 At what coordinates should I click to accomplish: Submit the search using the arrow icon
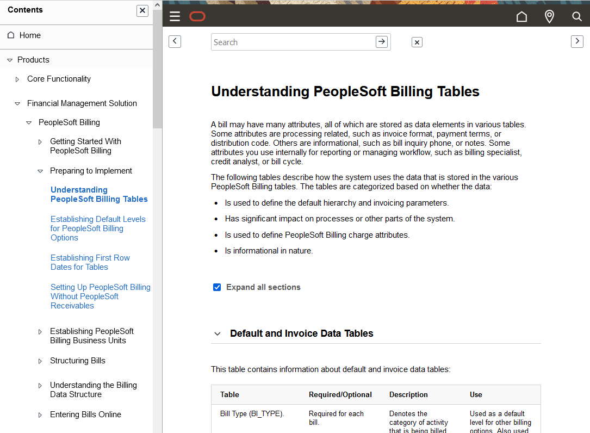[x=381, y=41]
